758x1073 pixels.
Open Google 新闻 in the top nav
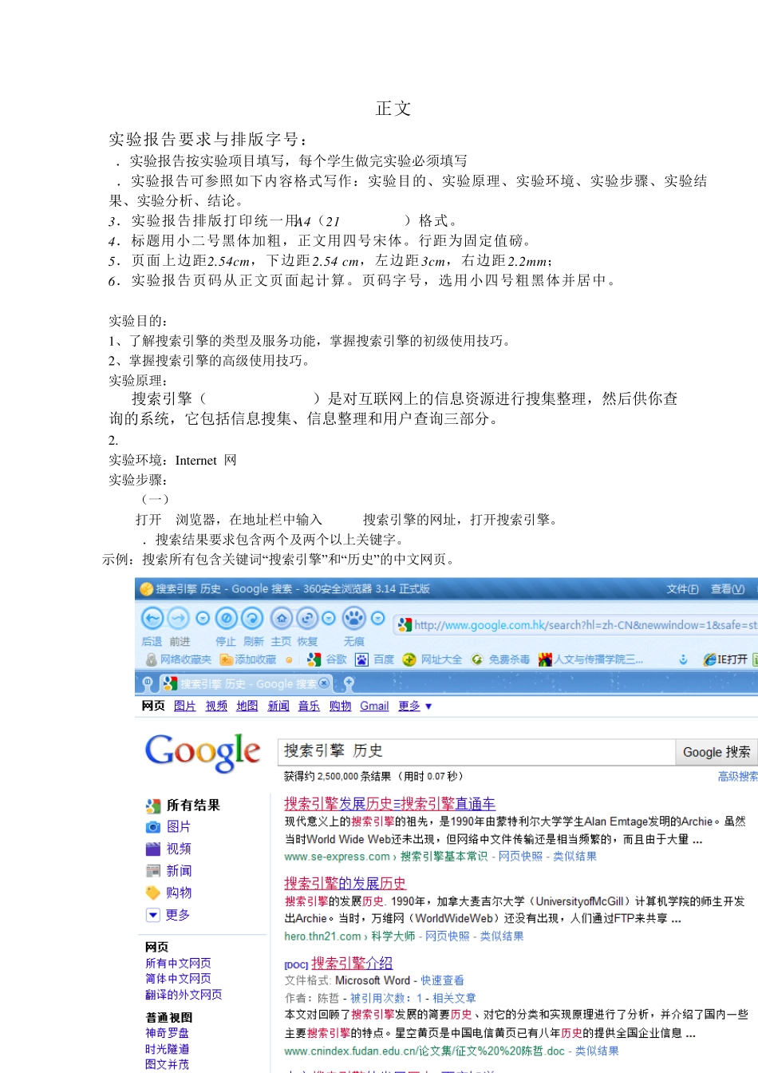click(278, 706)
